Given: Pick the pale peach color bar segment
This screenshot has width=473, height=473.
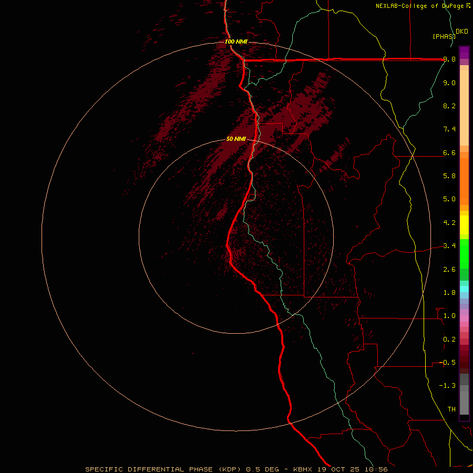Looking at the screenshot, I should pos(464,109).
